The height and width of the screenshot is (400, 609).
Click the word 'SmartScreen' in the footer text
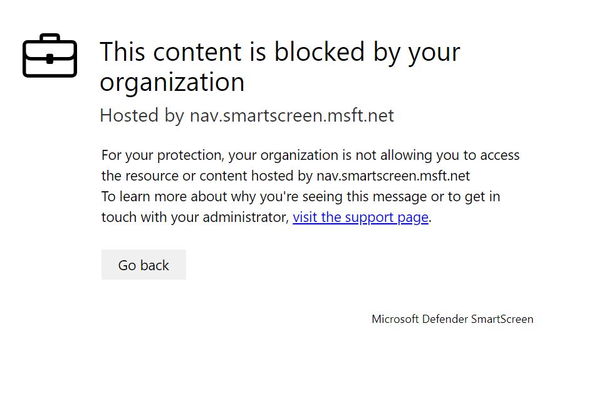502,319
